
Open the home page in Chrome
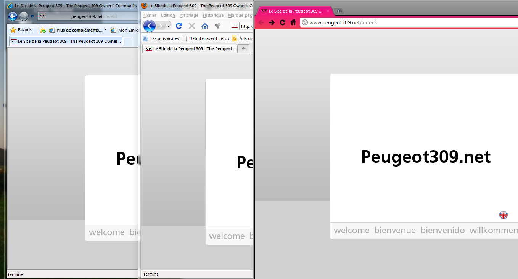[293, 22]
